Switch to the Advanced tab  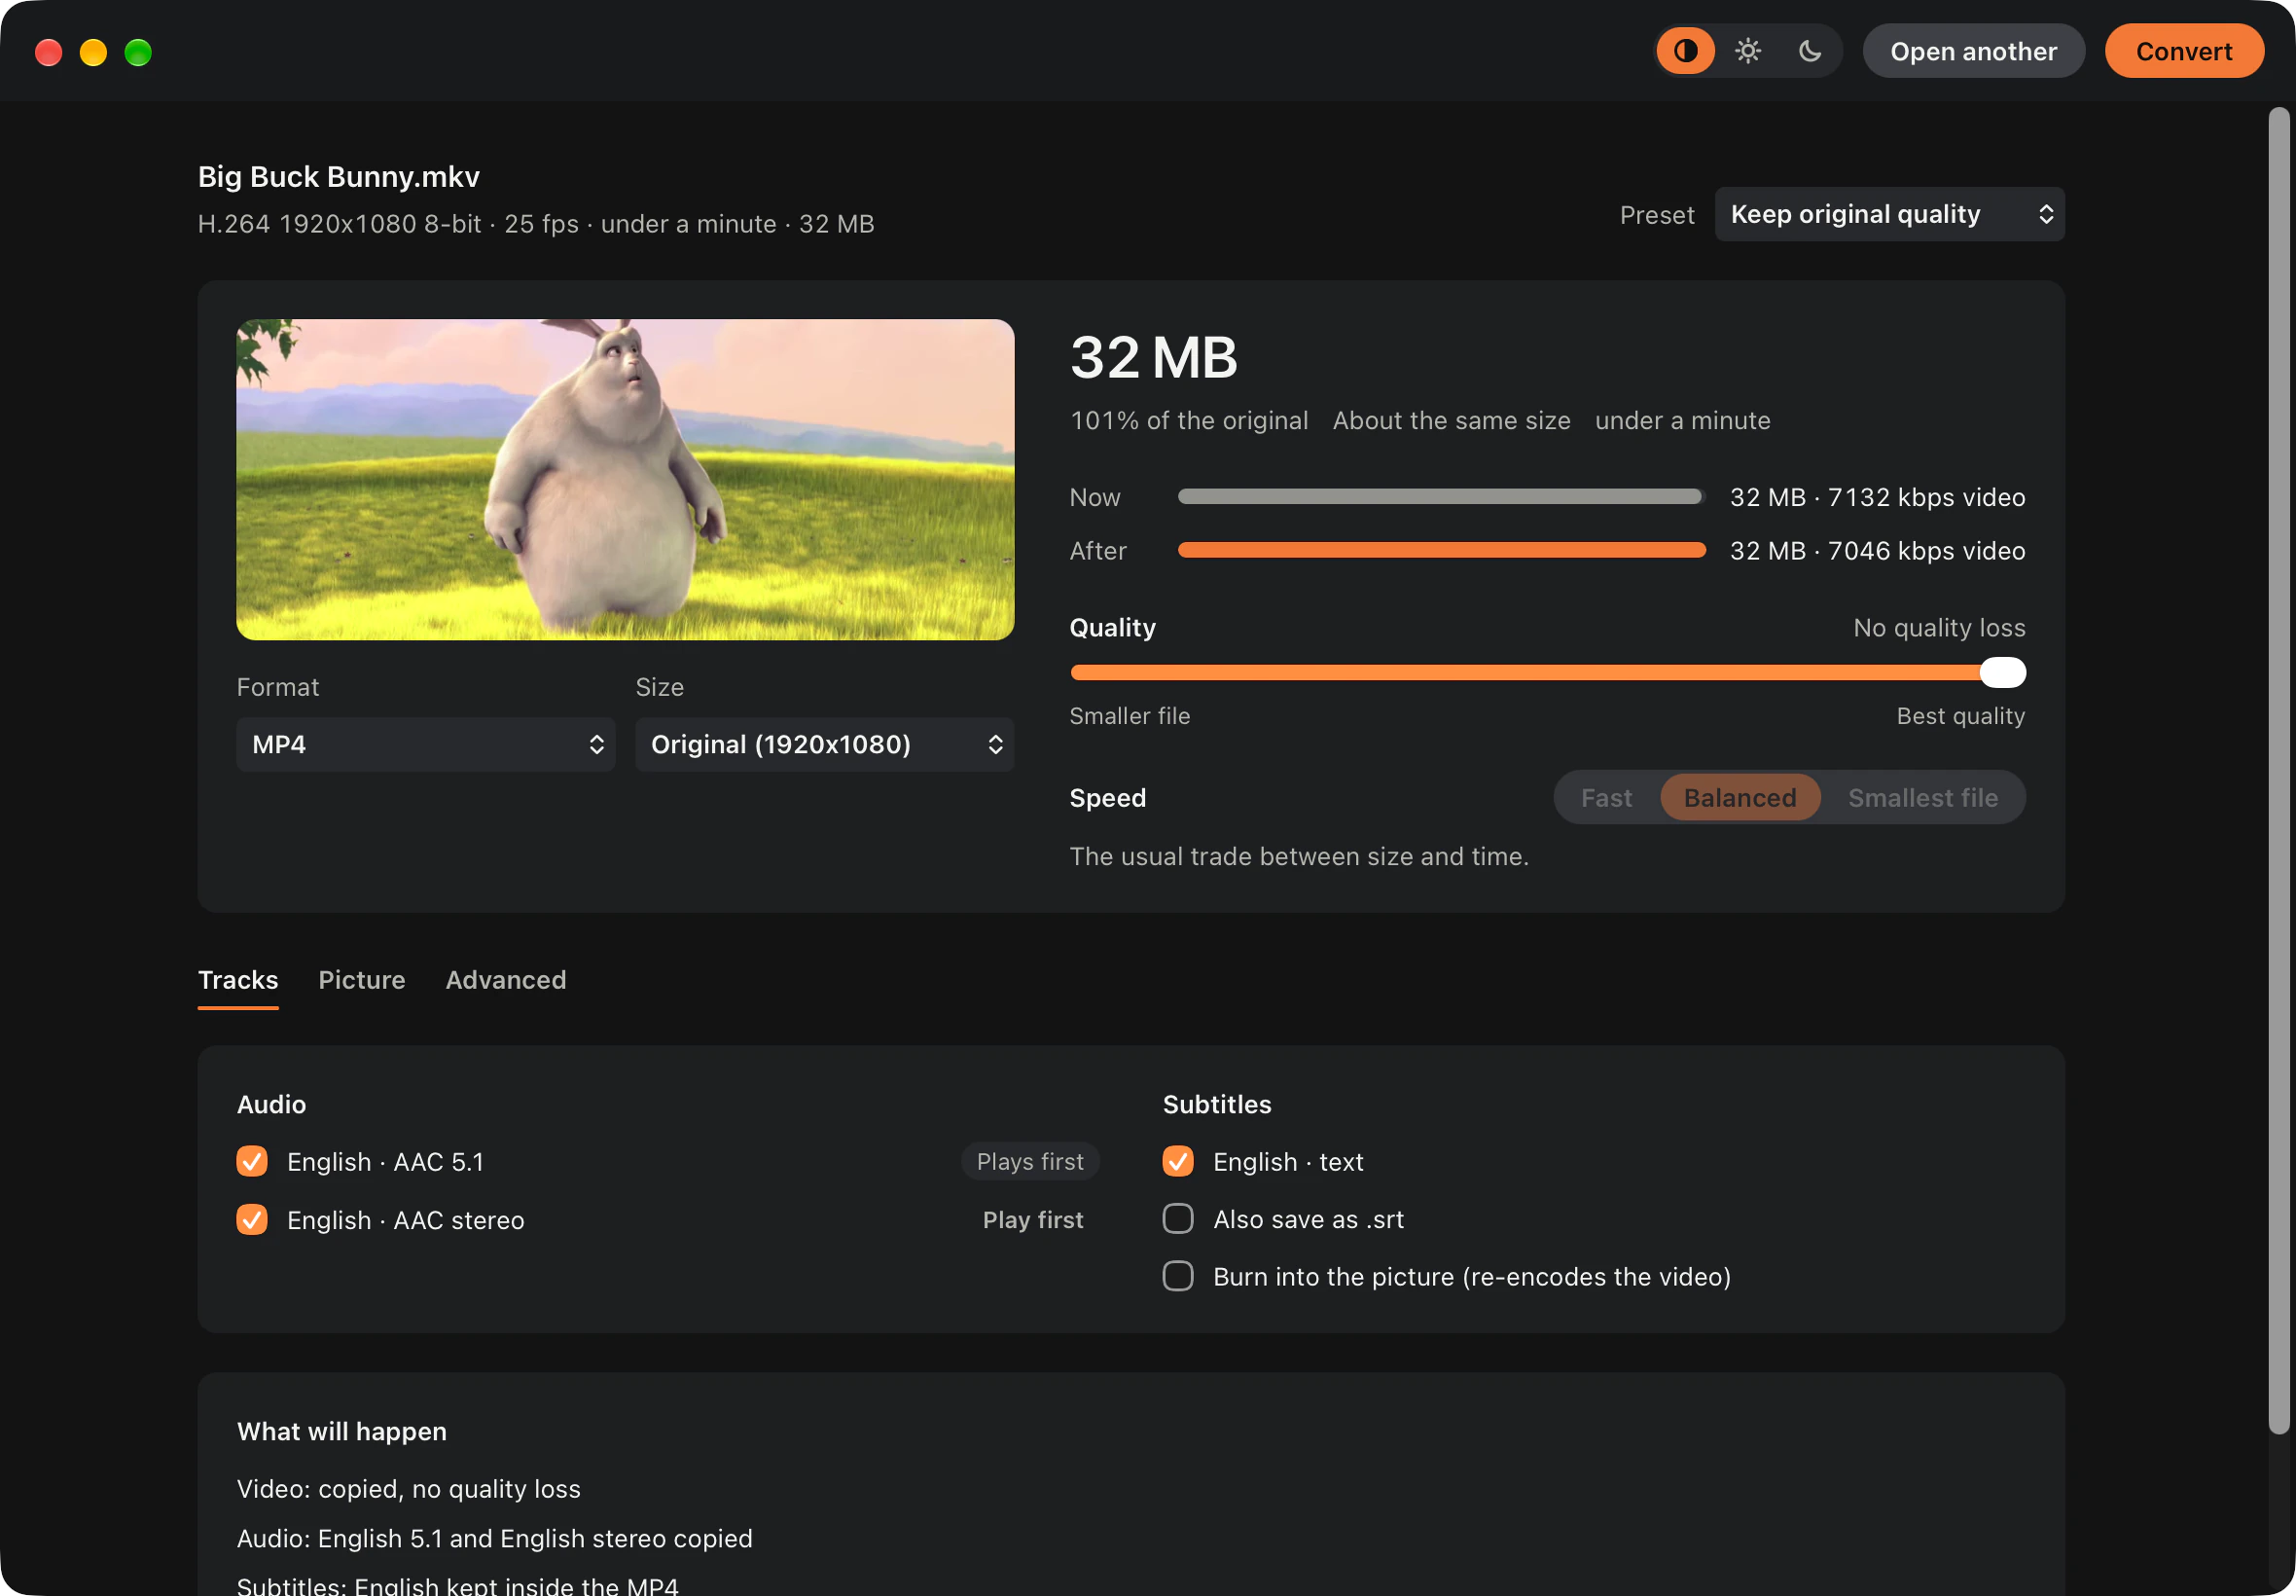click(x=506, y=980)
